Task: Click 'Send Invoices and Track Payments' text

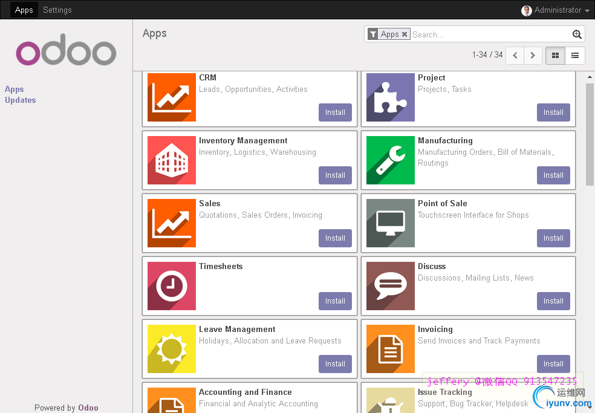Action: [479, 341]
